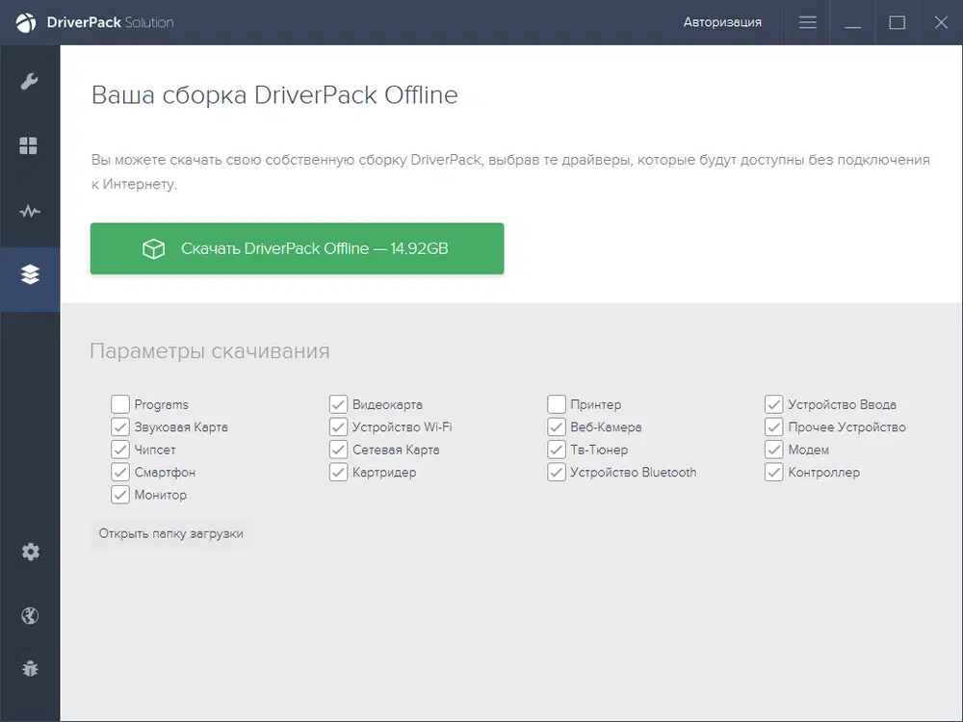Click the Параметры скачивания heading
963x722 pixels.
(209, 351)
